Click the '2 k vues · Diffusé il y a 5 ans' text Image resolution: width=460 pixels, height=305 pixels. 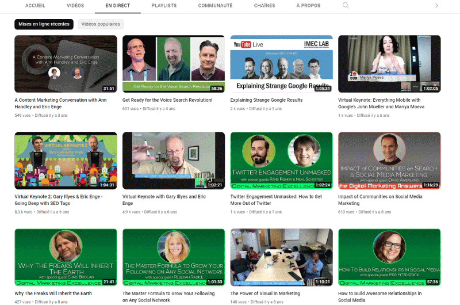pos(256,109)
